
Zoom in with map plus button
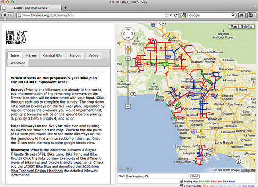click(x=128, y=59)
